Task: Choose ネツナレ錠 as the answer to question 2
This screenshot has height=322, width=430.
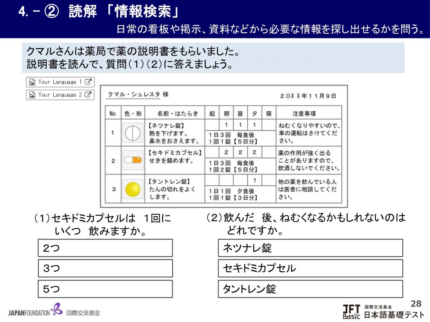Action: [310, 248]
